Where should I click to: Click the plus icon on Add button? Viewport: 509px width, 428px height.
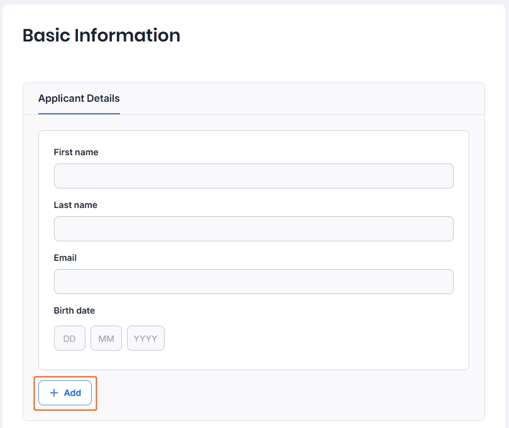[54, 393]
